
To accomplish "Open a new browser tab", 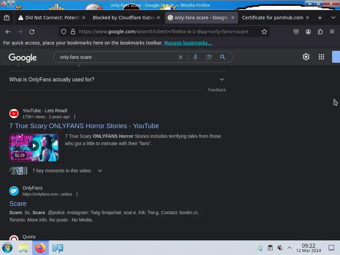I will pyautogui.click(x=320, y=18).
